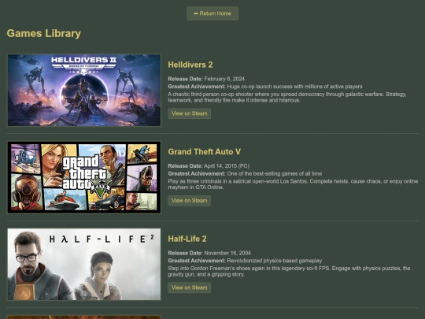The height and width of the screenshot is (319, 425).
Task: Click GTA V Greatest Achievement line
Action: 245,173
